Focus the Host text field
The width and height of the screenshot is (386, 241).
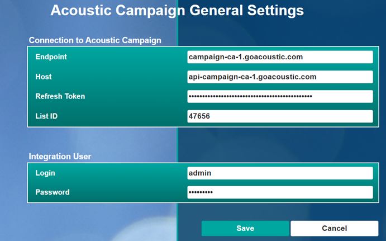coord(280,77)
